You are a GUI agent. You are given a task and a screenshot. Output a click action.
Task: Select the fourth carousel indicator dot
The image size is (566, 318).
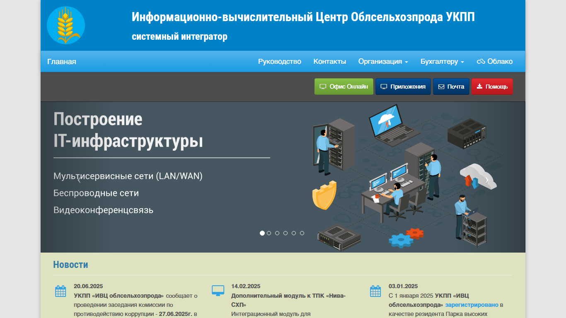285,233
